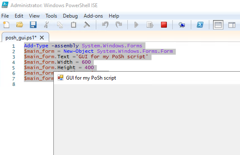
Task: Click 'New-Object' on line 2
Action: click(79, 51)
